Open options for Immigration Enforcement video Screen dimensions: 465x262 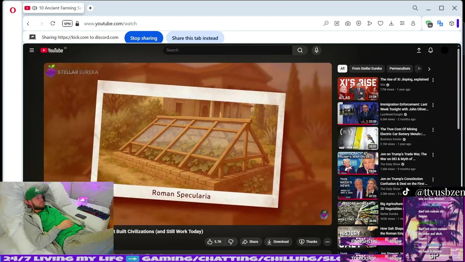point(433,105)
